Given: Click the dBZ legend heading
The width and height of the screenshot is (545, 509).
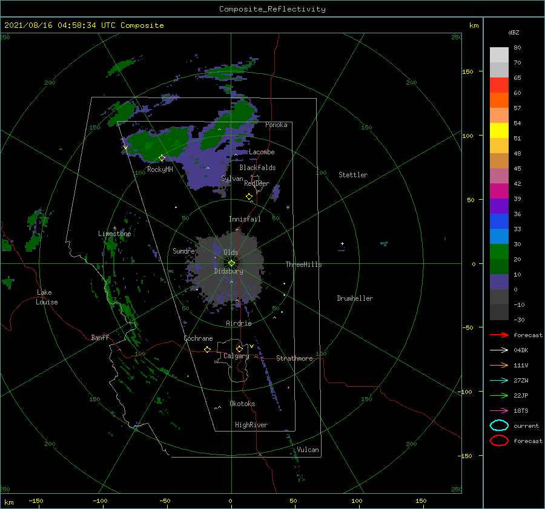Looking at the screenshot, I should click(x=514, y=32).
